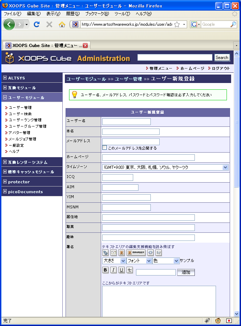Viewport: 241px width, 326px height.
Task: Click the insert quote icon
Action: pos(159,253)
